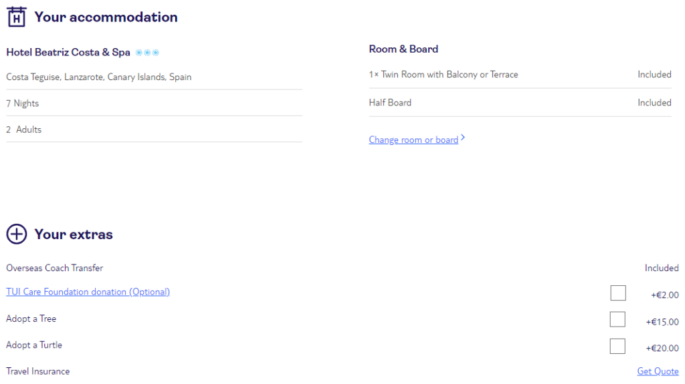
Task: Click the plus circle extras icon
Action: (17, 234)
